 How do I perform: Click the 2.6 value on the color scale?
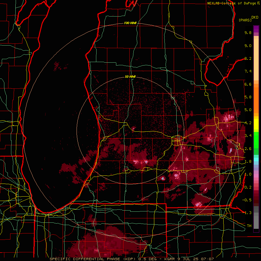click(x=248, y=149)
